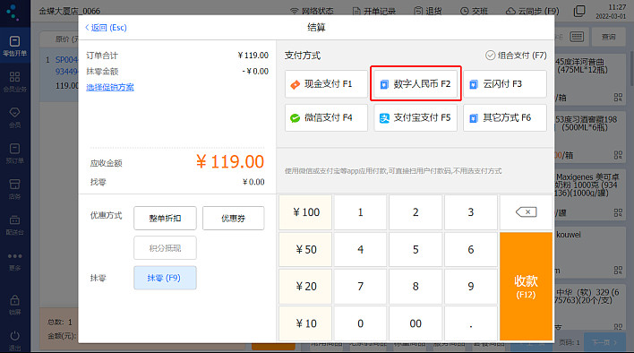Click QR icon on 53度习酒窖藏198 product
Viewport: 634px width, 353px height.
618,155
